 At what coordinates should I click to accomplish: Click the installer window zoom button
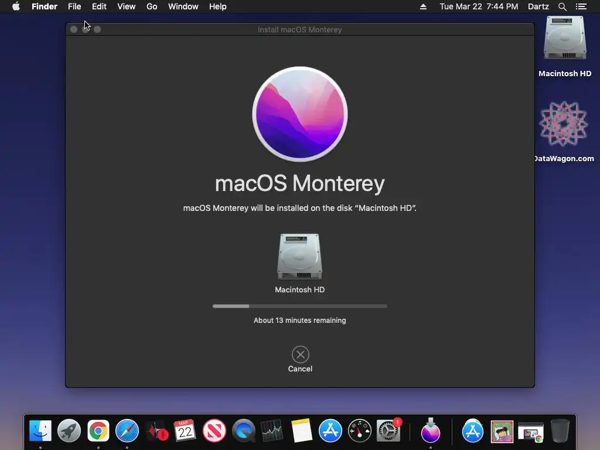tap(97, 29)
